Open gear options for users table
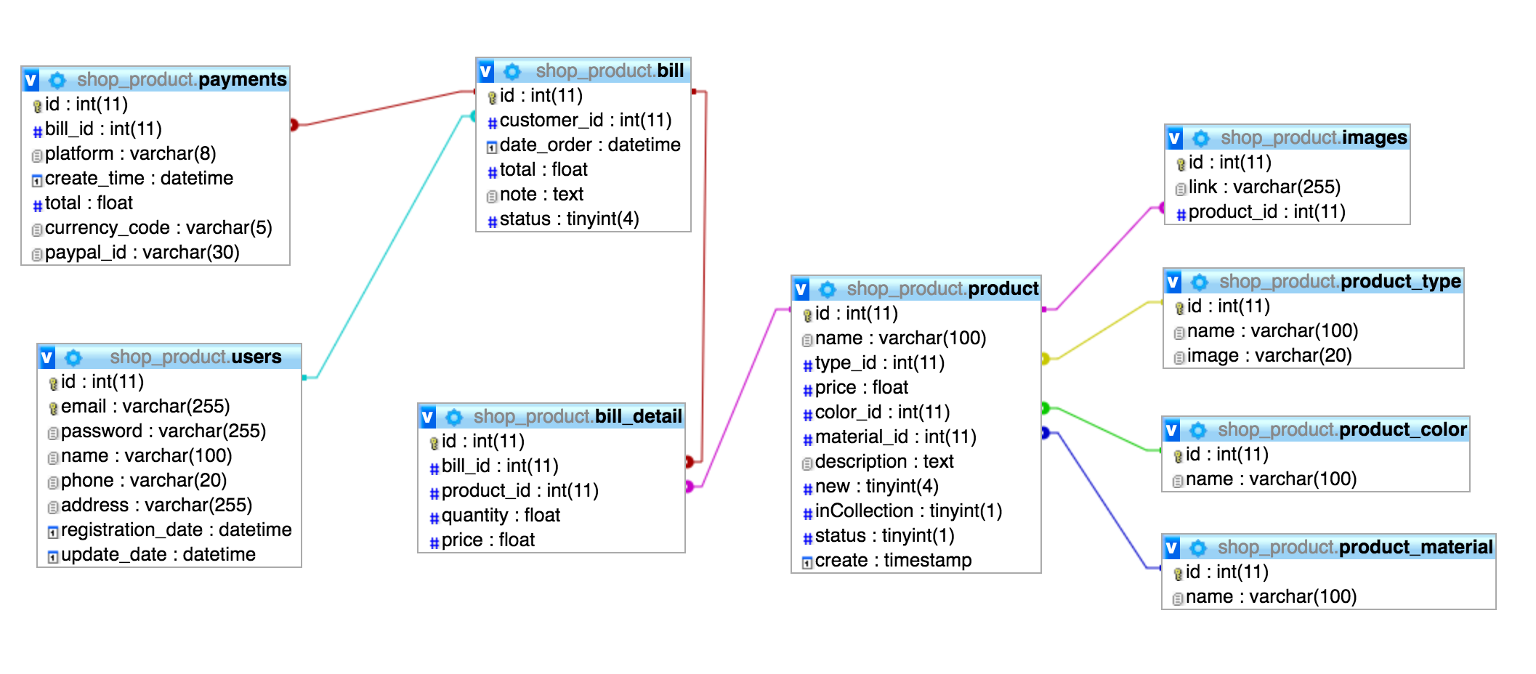Image resolution: width=1536 pixels, height=674 pixels. tap(73, 357)
